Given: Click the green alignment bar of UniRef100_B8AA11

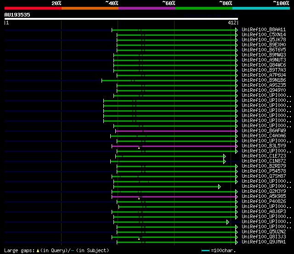Looking at the screenshot, I should coord(174,30).
